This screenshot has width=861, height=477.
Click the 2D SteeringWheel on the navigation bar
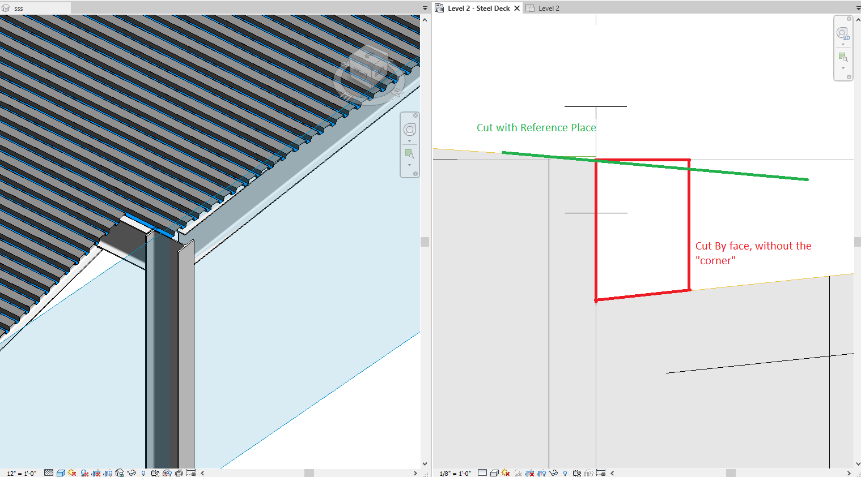coord(843,33)
